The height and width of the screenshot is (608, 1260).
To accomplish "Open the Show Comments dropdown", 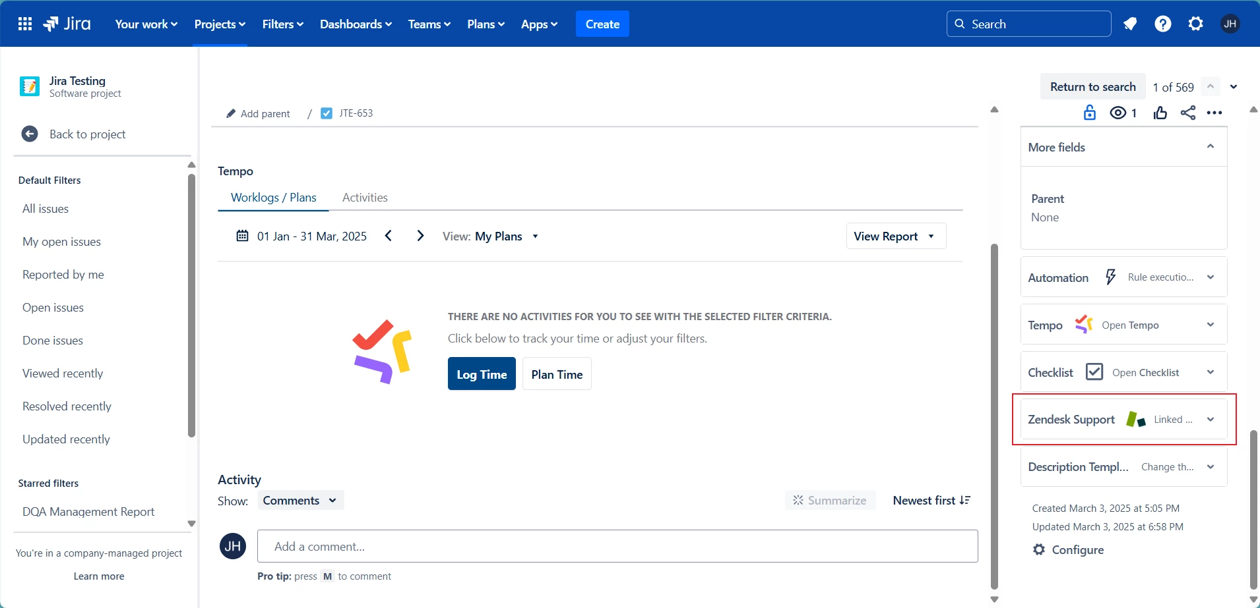I will [300, 500].
